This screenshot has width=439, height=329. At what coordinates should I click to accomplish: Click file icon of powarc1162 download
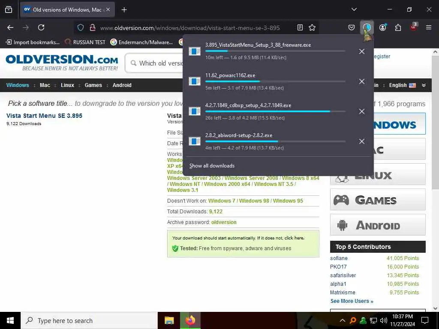(195, 81)
